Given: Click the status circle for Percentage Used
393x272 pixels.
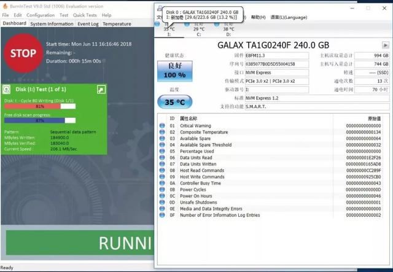Looking at the screenshot, I should 162,151.
